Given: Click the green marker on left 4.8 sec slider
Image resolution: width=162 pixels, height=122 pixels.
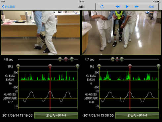Looking at the screenshot, I should point(72,60).
